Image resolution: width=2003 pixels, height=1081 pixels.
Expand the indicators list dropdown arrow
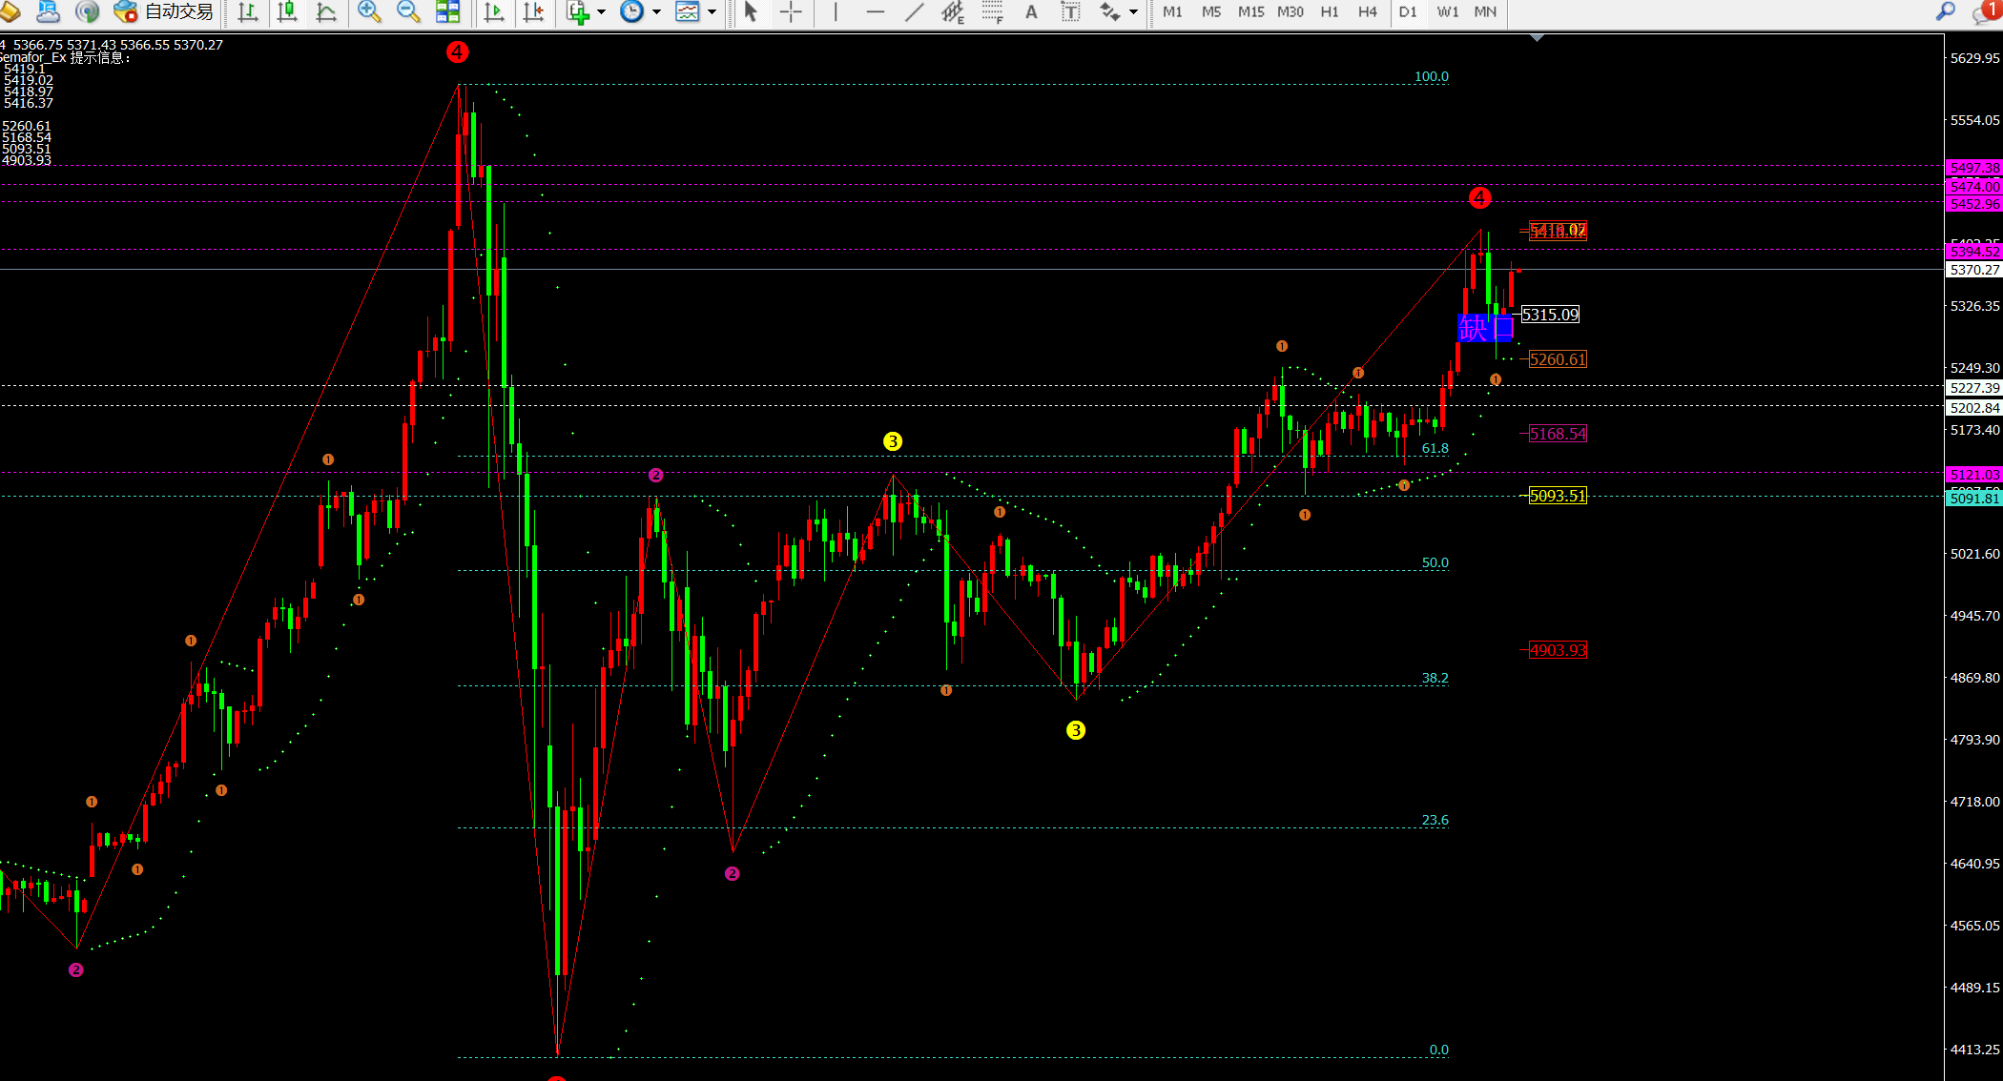coord(602,11)
